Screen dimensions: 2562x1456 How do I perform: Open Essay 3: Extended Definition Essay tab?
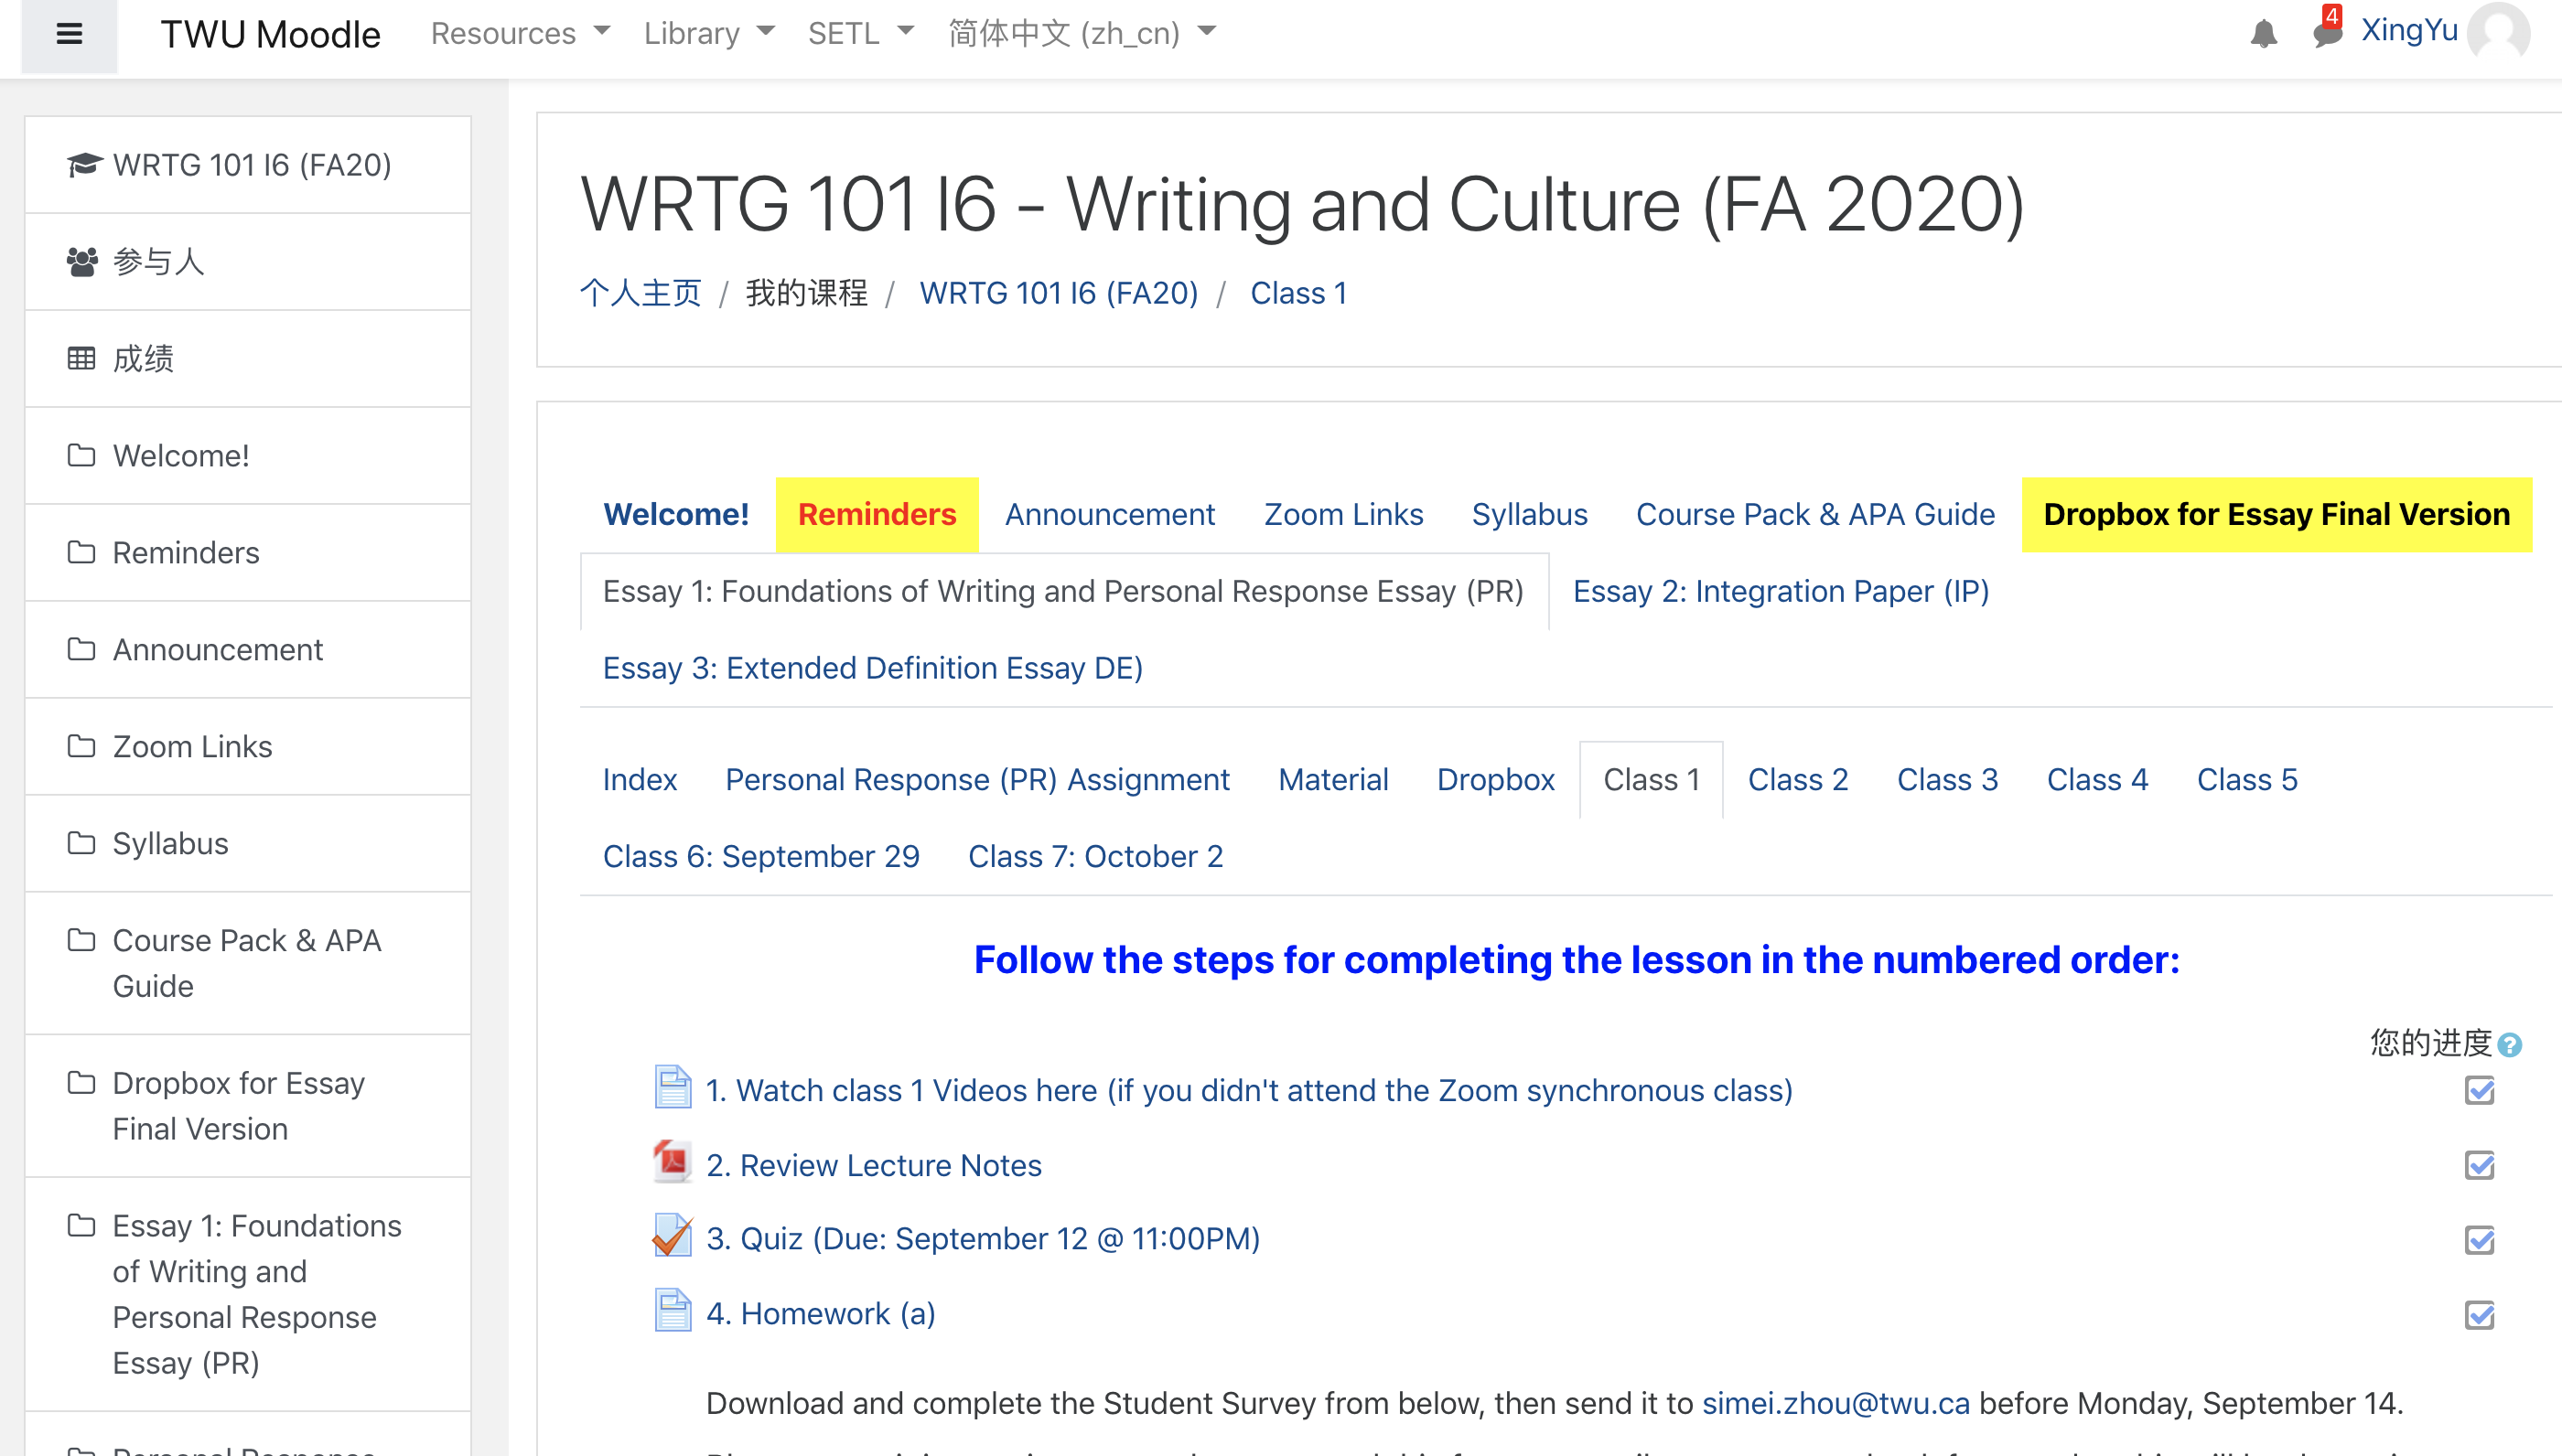[x=872, y=668]
